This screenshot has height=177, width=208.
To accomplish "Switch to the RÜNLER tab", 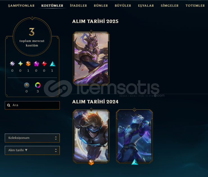I will point(101,6).
